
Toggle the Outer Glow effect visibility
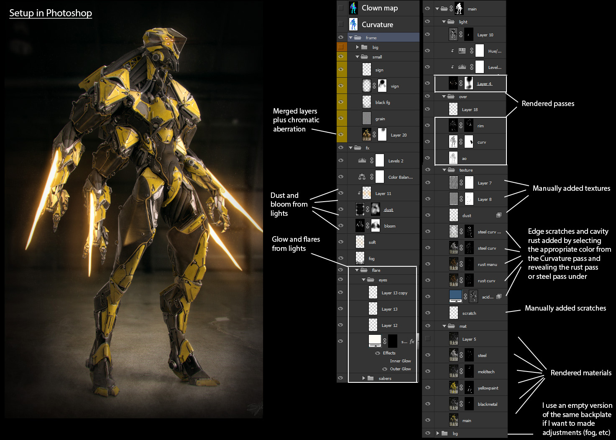point(385,369)
